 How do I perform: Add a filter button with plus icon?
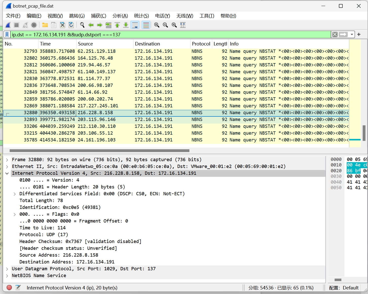point(359,34)
